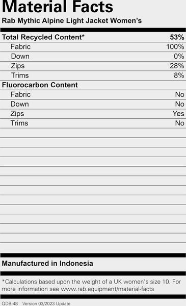Click the Trims row under recycled content
This screenshot has width=186, height=306.
point(93,75)
